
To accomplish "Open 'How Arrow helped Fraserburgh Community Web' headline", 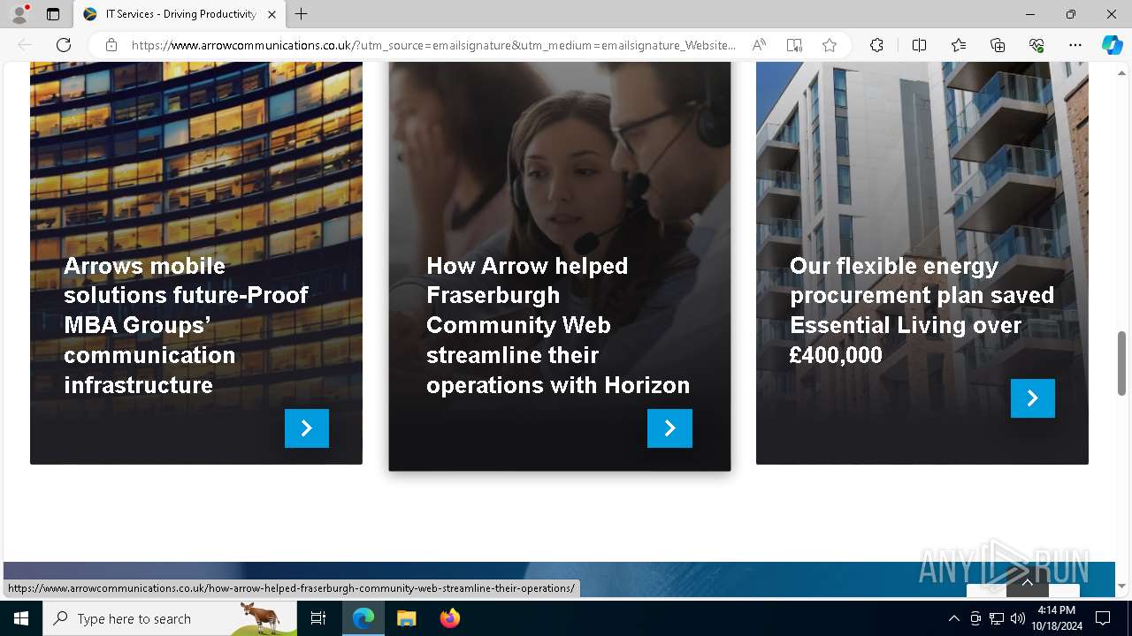I will (x=558, y=325).
